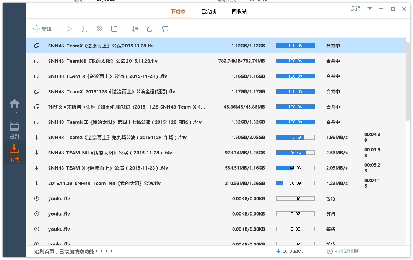
Task: Click the merge files toolbar icon
Action: click(x=150, y=29)
